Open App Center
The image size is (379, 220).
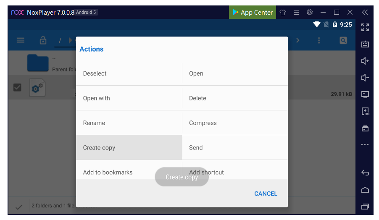(253, 12)
